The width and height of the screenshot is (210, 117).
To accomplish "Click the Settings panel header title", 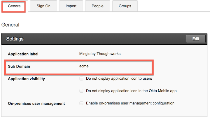I will point(15,39).
